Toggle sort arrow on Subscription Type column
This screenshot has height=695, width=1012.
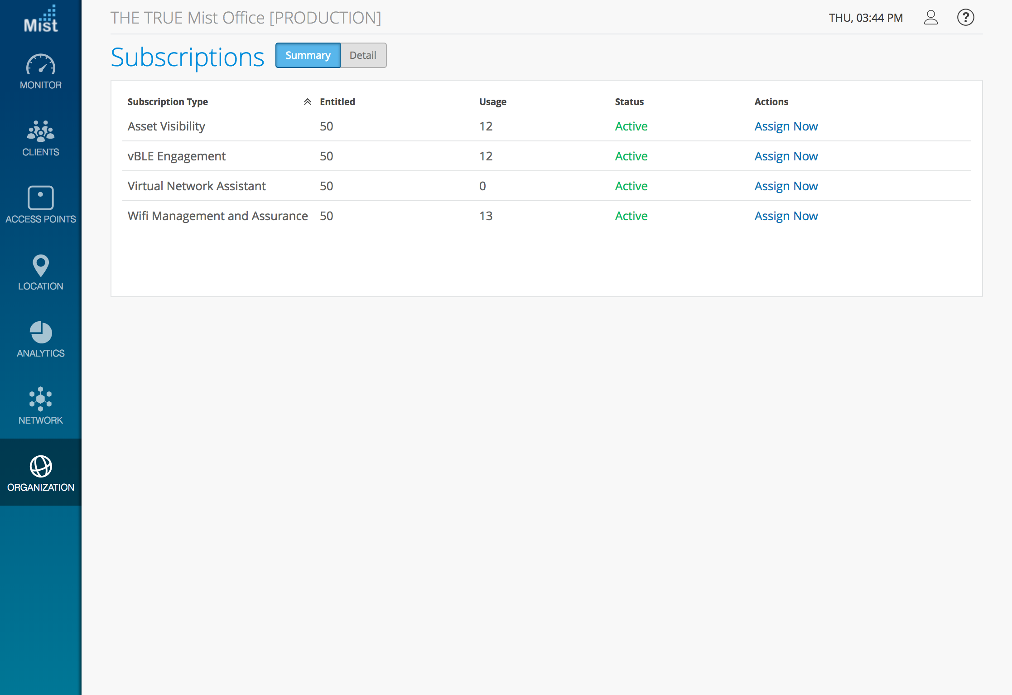[x=307, y=102]
